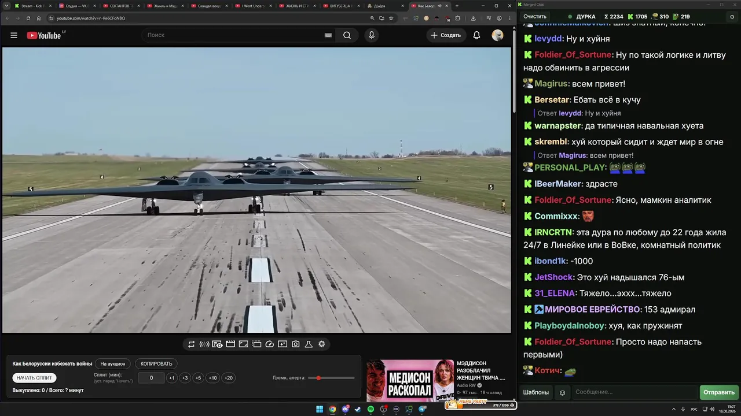Click username 'JetShock' in chat

pyautogui.click(x=553, y=277)
